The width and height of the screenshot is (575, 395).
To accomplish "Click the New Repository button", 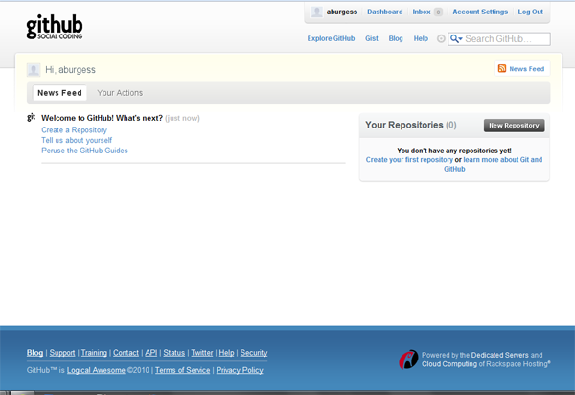I will pyautogui.click(x=514, y=126).
